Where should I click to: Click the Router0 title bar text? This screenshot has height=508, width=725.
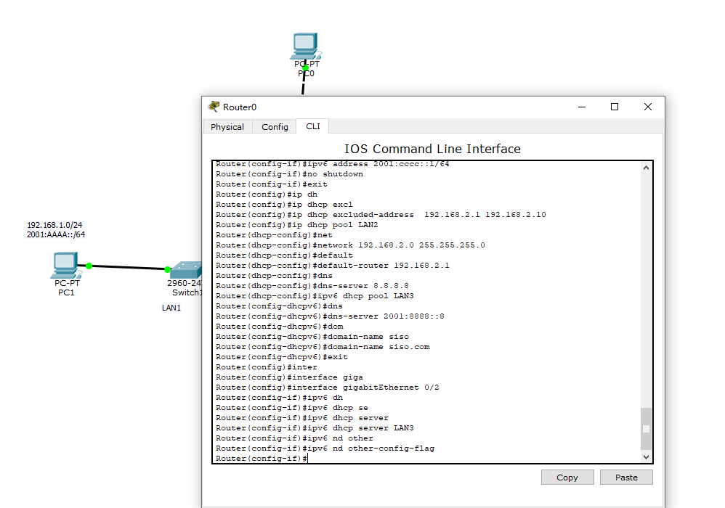[240, 107]
